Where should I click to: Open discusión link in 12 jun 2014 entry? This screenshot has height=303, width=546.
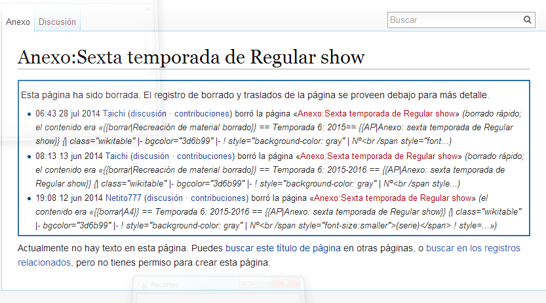point(165,198)
